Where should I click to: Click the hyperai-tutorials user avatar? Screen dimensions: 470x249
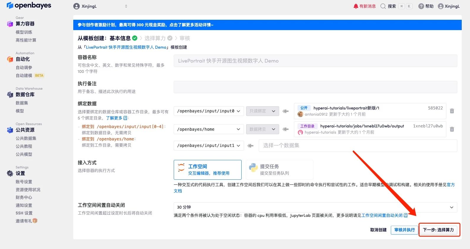[300, 132]
